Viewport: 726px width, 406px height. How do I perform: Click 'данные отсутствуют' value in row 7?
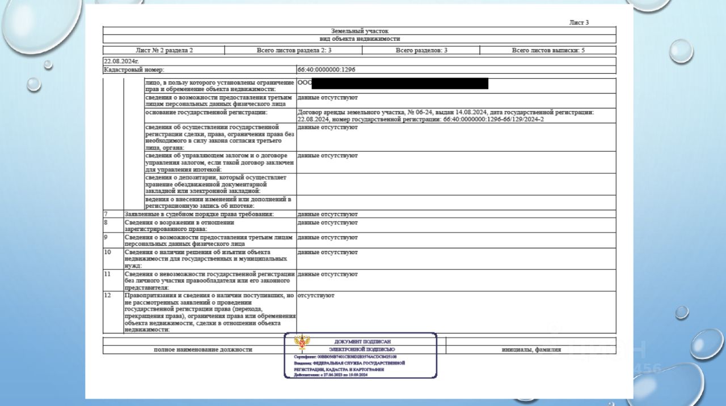pos(327,215)
